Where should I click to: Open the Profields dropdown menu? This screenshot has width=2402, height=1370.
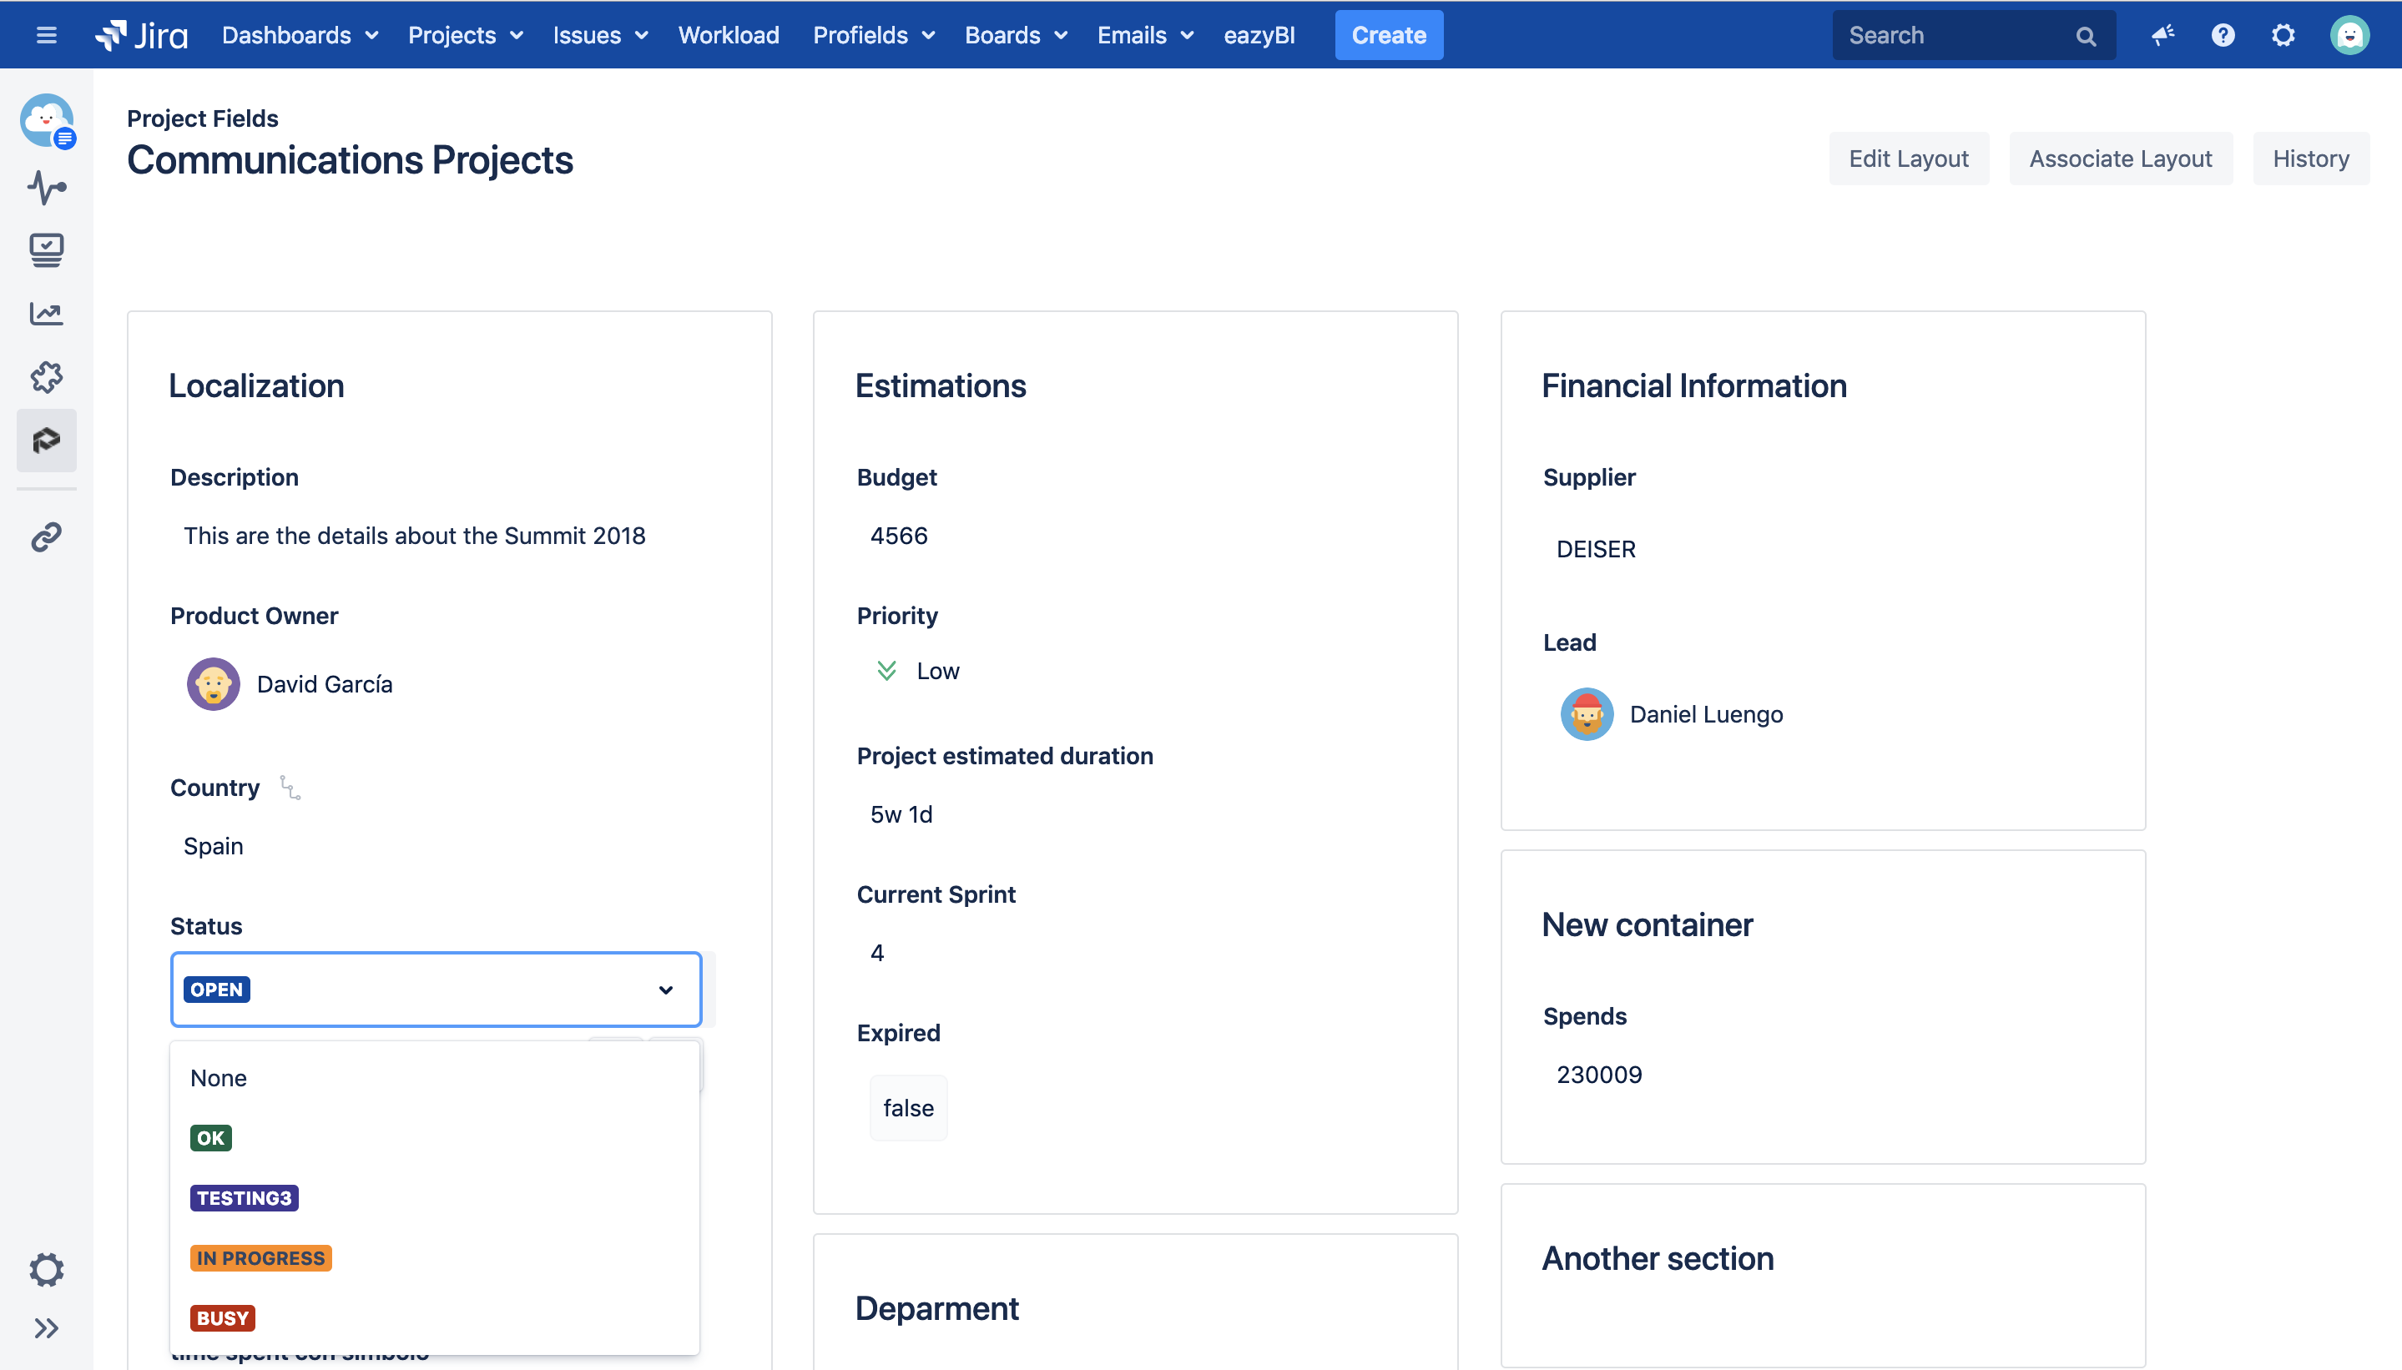click(874, 35)
